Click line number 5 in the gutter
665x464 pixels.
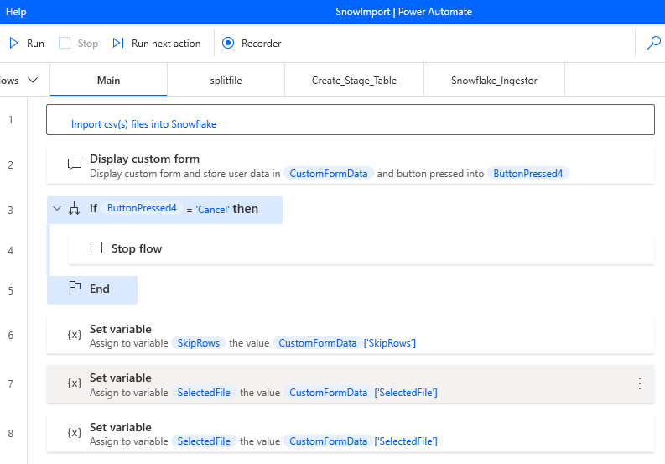tap(11, 291)
